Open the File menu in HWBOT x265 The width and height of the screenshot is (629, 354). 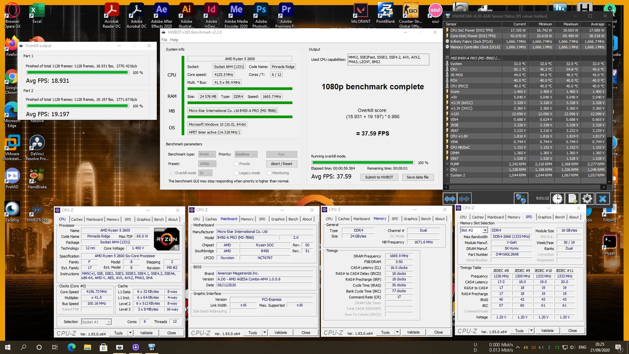(x=164, y=40)
